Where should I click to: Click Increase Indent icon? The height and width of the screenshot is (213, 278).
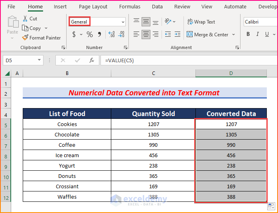click(177, 34)
